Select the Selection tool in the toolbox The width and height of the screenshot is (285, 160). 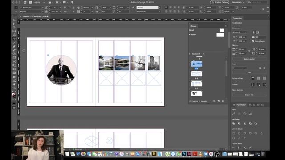[x=14, y=20]
